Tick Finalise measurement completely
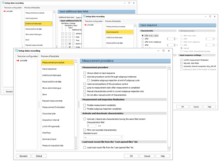The width and height of the screenshot is (219, 161). point(85,105)
